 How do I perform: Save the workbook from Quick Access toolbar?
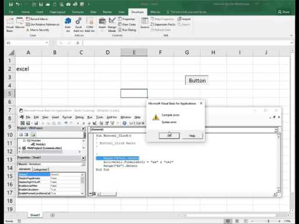(x=11, y=4)
